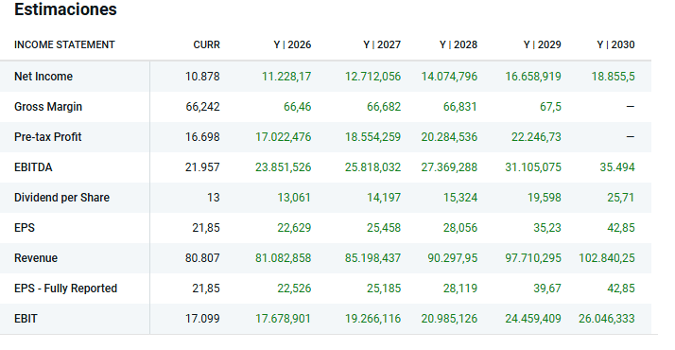Click the CURR column header

coord(207,44)
